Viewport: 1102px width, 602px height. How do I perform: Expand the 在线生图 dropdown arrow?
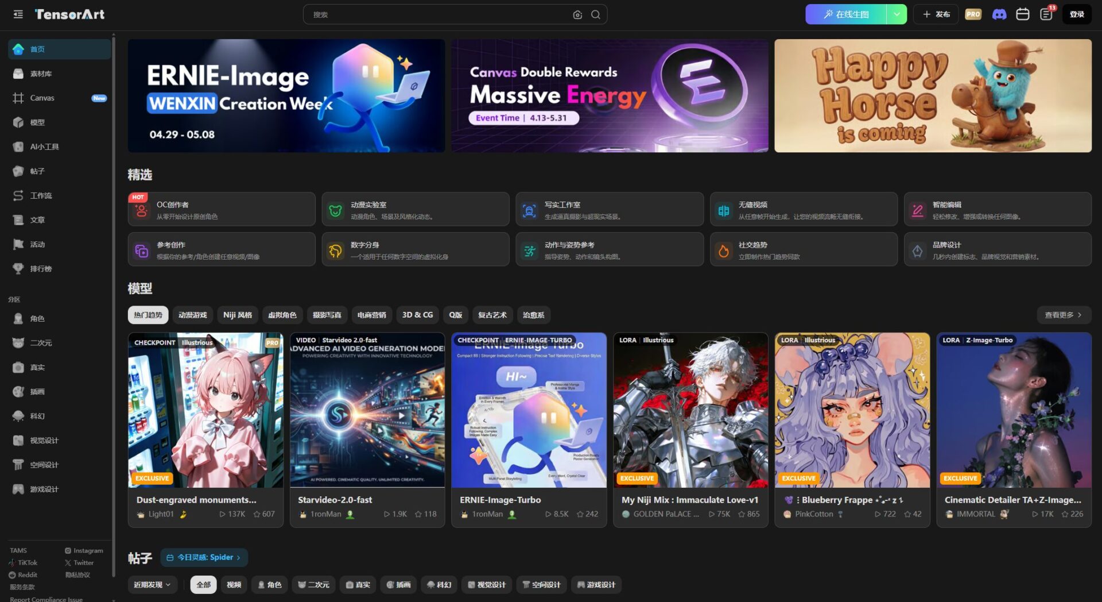point(897,14)
